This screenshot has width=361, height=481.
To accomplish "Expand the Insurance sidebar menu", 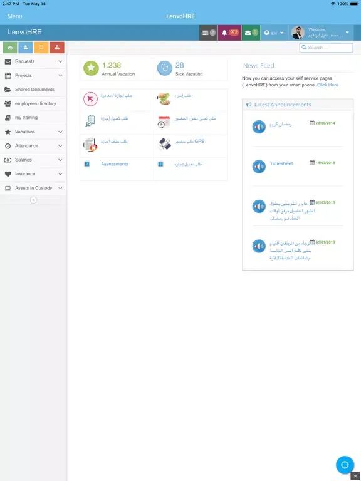I will coord(33,174).
